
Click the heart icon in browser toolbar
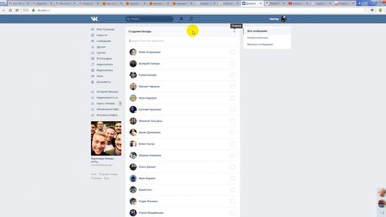(x=372, y=10)
